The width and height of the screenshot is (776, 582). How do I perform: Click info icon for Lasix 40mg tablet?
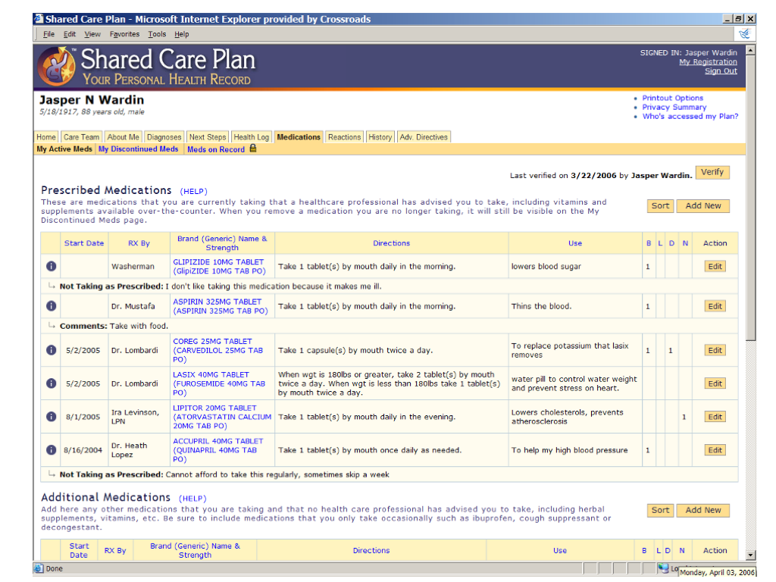[51, 383]
